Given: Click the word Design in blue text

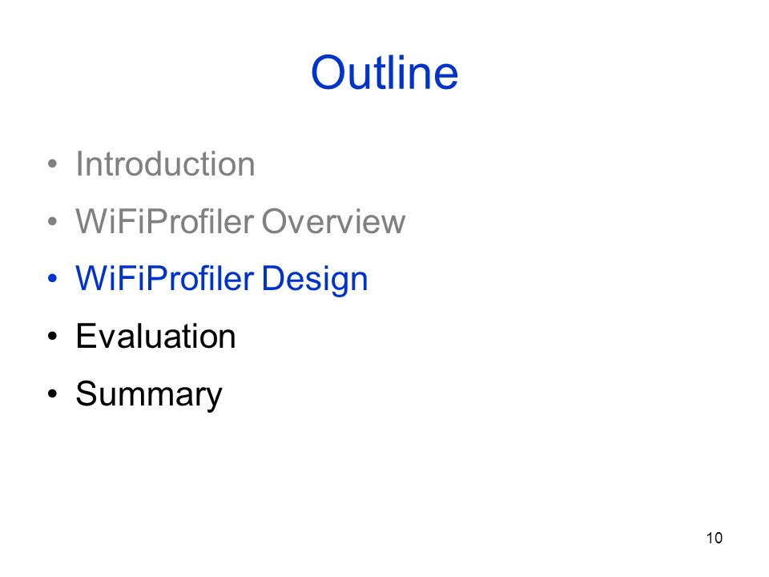Looking at the screenshot, I should point(314,280).
